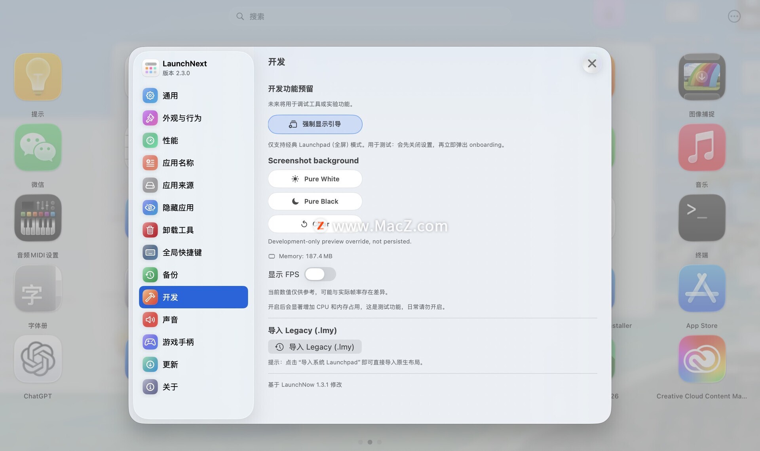Choose Pure Black screenshot background
Viewport: 760px width, 451px height.
(315, 201)
